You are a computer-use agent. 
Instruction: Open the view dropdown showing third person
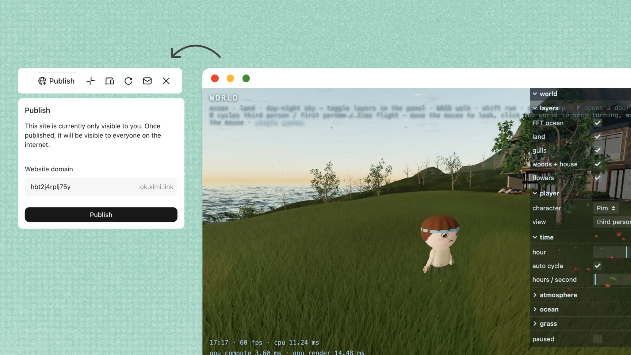click(612, 222)
